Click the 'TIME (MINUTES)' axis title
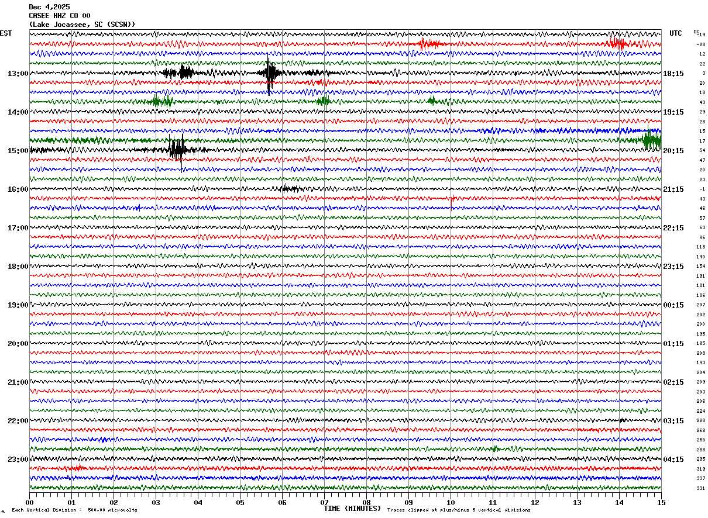 352,509
